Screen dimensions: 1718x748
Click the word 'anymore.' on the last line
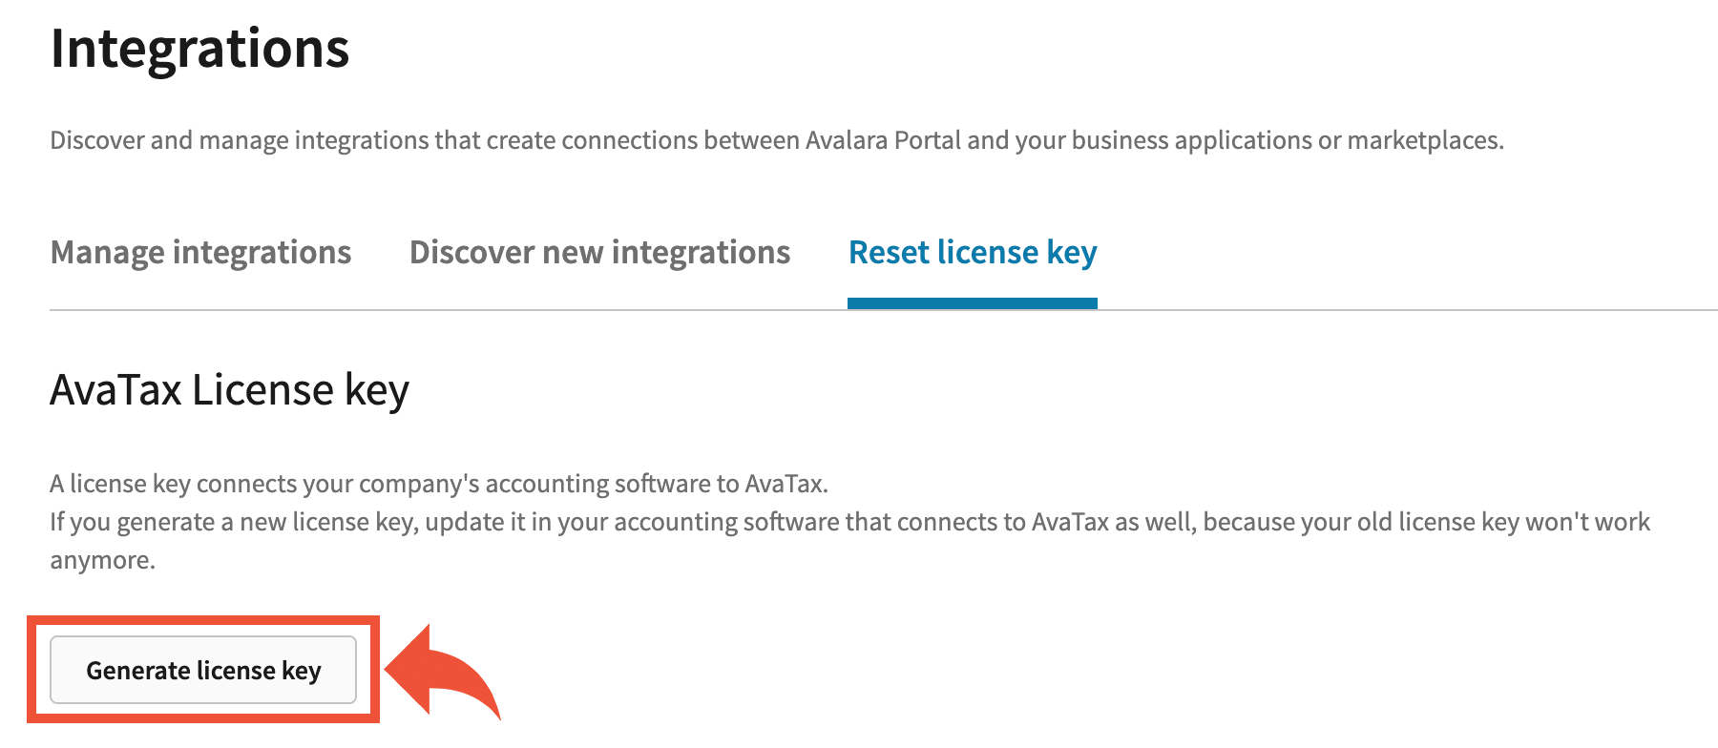(x=102, y=561)
